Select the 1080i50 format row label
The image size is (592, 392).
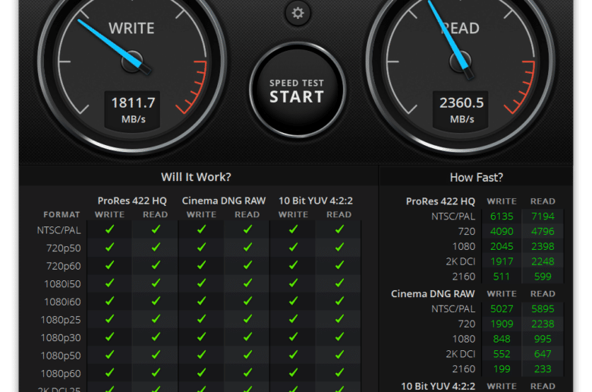point(62,284)
